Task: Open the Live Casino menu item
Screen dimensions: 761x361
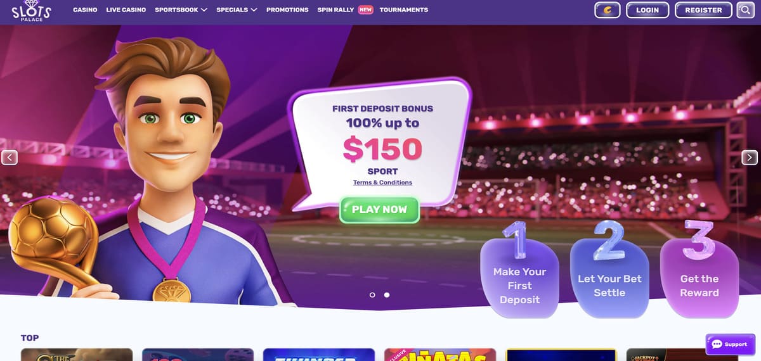Action: pos(126,10)
